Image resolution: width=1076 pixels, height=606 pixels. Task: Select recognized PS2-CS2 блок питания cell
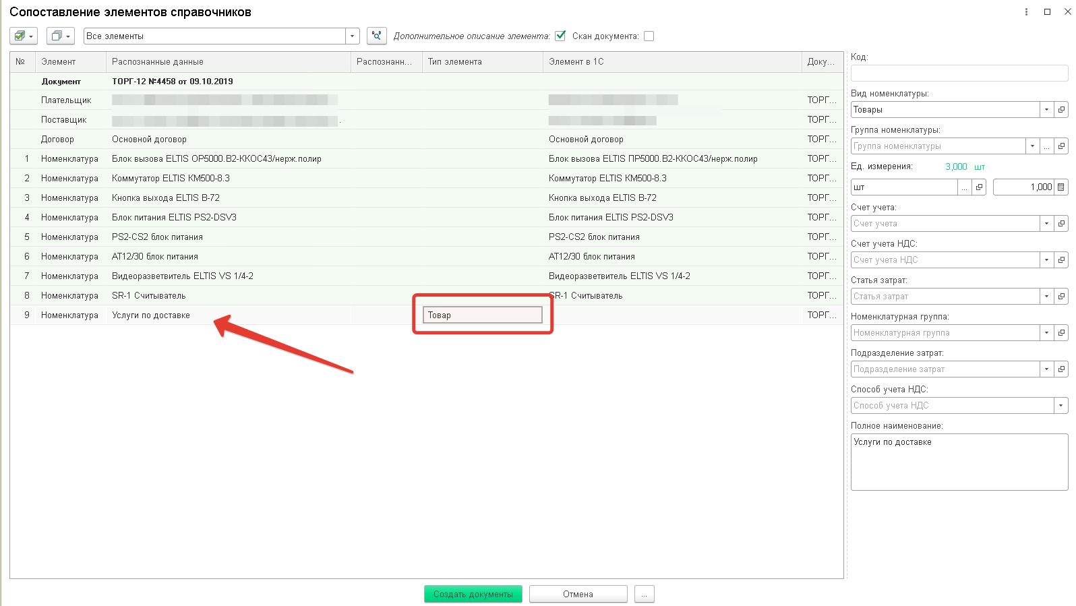click(229, 237)
